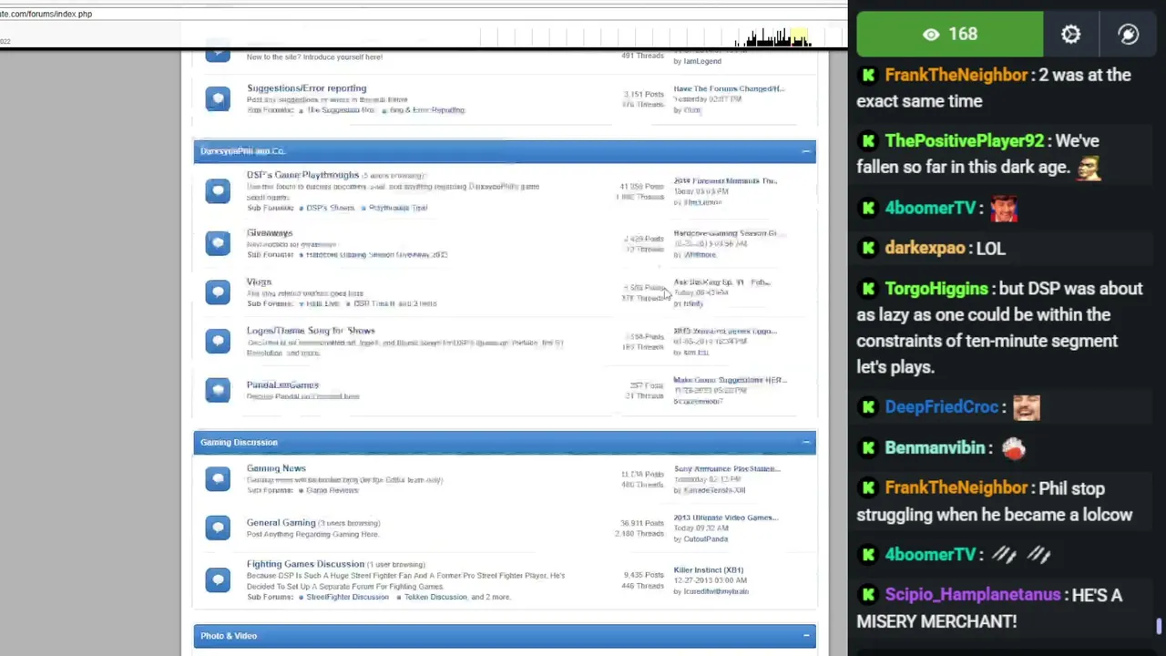Click the Fighting Games Discussion forum icon
The width and height of the screenshot is (1166, 656).
pyautogui.click(x=218, y=579)
